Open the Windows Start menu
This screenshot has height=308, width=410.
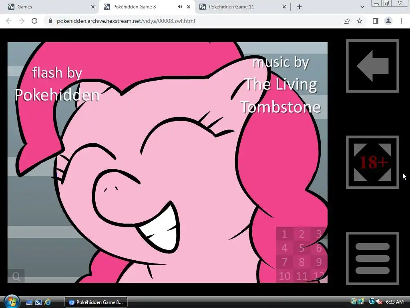(x=12, y=302)
